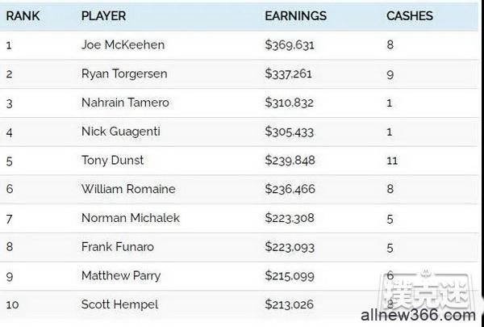Click the EARNINGS column header
Screen dimensions: 484x327
coord(295,16)
